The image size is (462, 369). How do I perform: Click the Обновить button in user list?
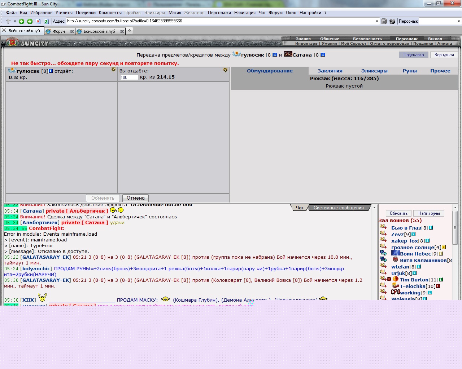[x=398, y=213]
